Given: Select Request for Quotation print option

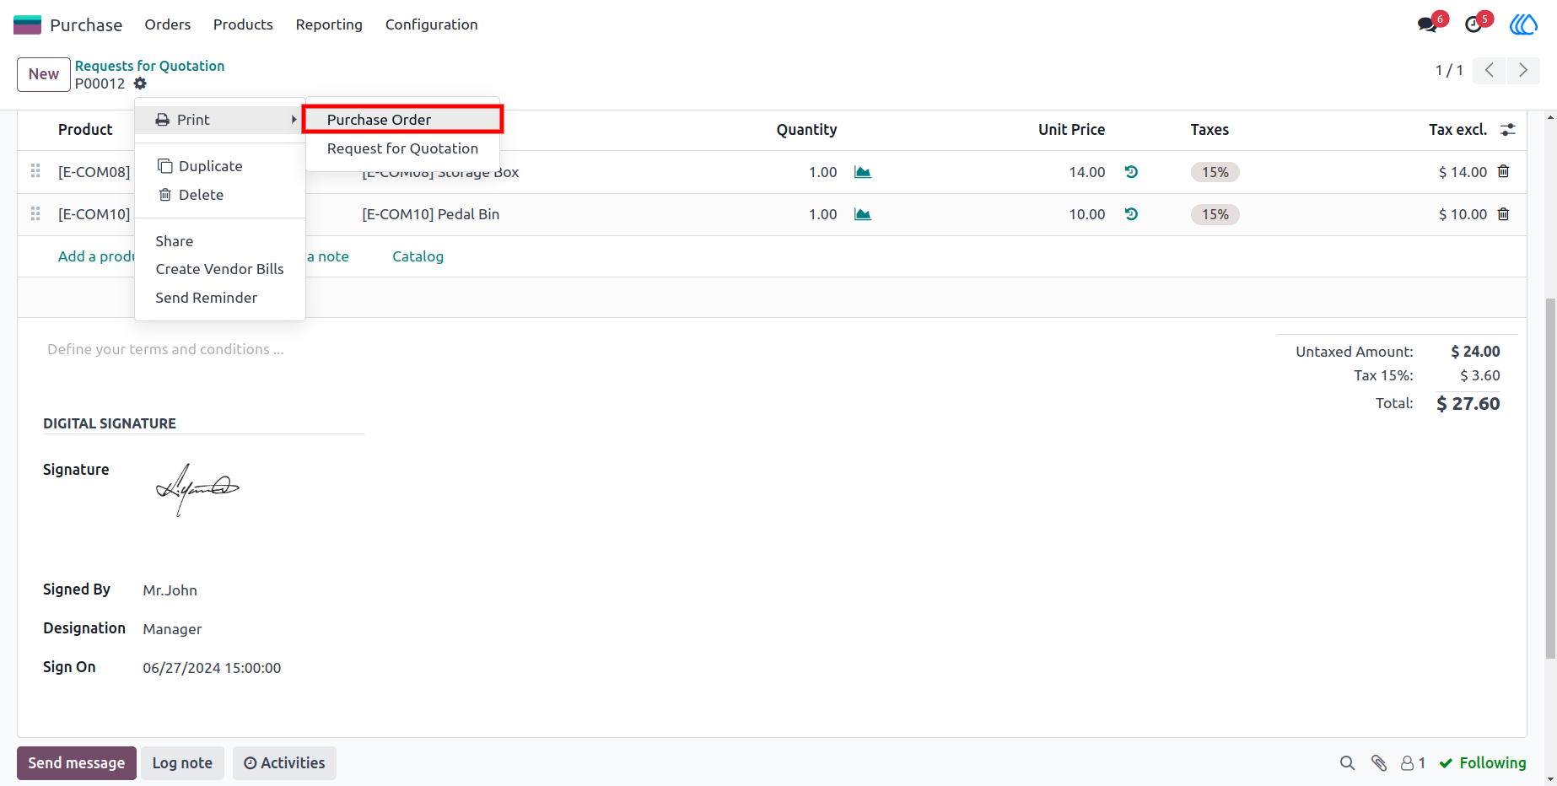Looking at the screenshot, I should pyautogui.click(x=403, y=148).
